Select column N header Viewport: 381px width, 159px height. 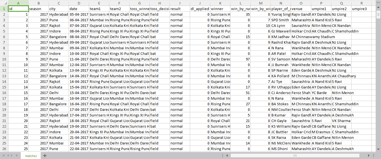pyautogui.click(x=281, y=3)
